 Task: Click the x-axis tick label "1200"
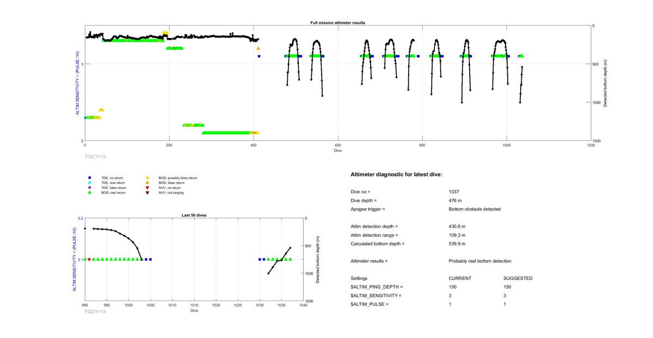tap(591, 146)
